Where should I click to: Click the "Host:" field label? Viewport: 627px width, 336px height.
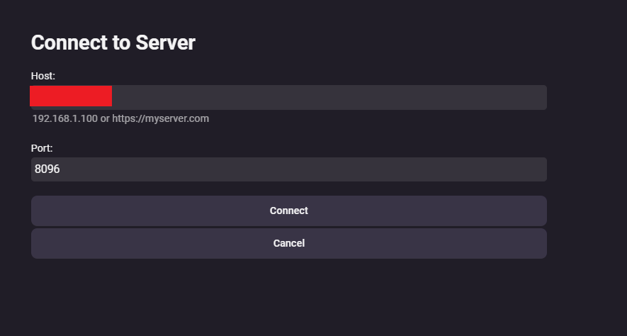click(43, 76)
